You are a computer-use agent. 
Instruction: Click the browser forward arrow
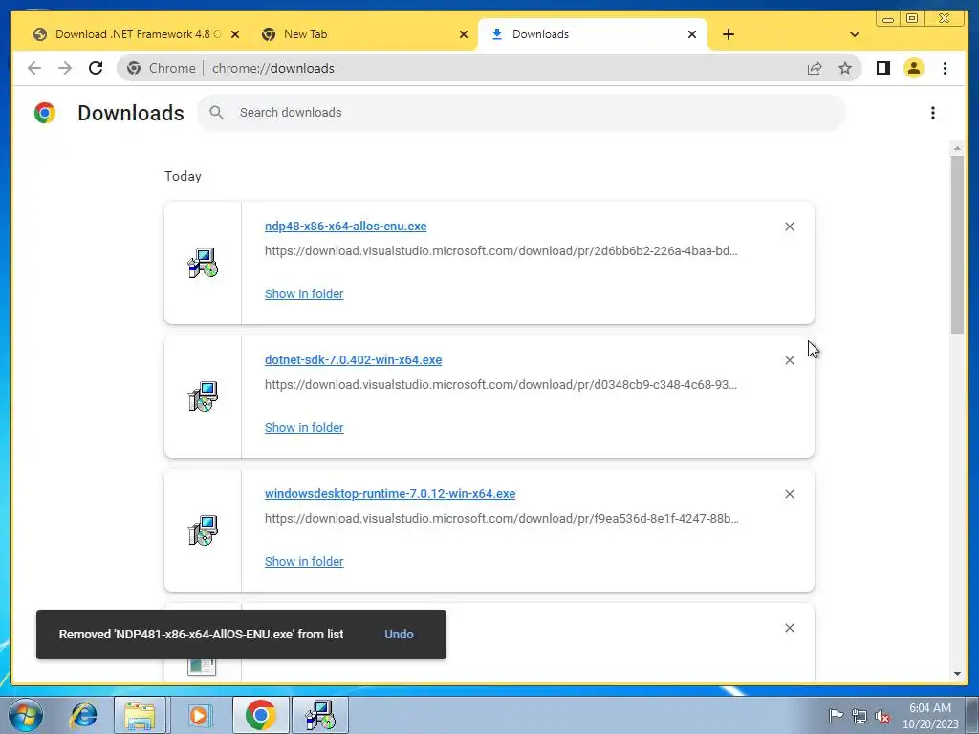coord(65,68)
